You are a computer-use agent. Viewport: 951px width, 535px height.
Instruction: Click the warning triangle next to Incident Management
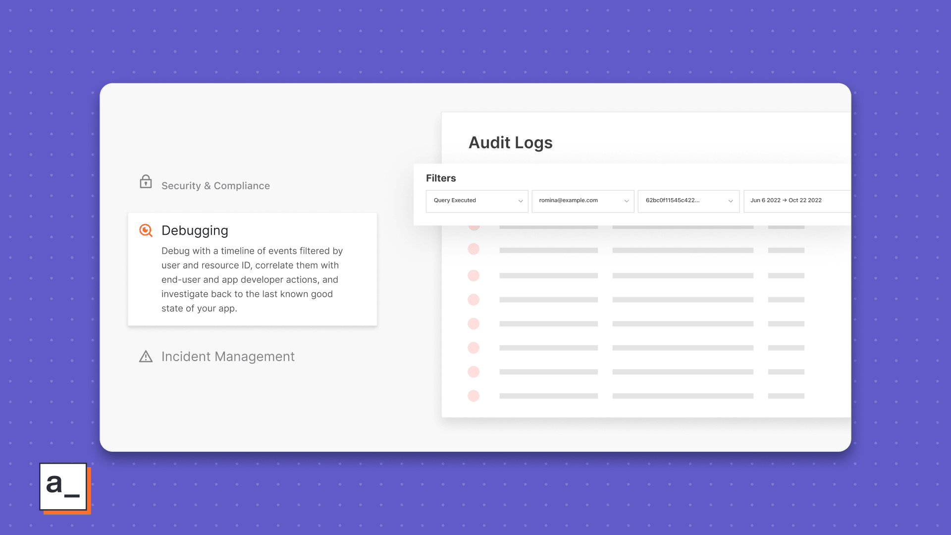point(146,357)
